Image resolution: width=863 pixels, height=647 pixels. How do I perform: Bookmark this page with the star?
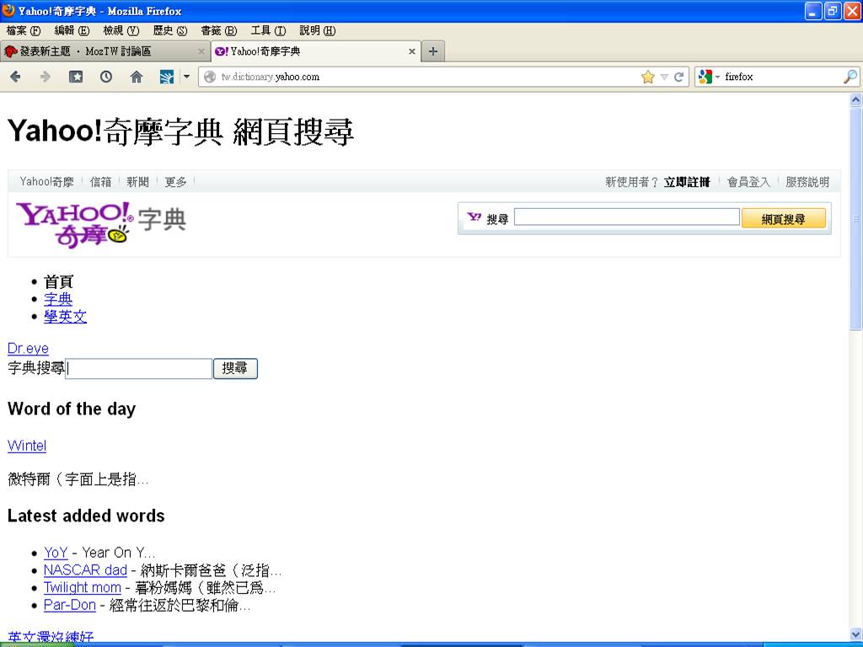click(x=648, y=77)
